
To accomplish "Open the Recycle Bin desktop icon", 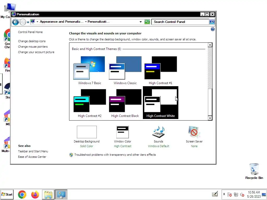I will tap(254, 171).
